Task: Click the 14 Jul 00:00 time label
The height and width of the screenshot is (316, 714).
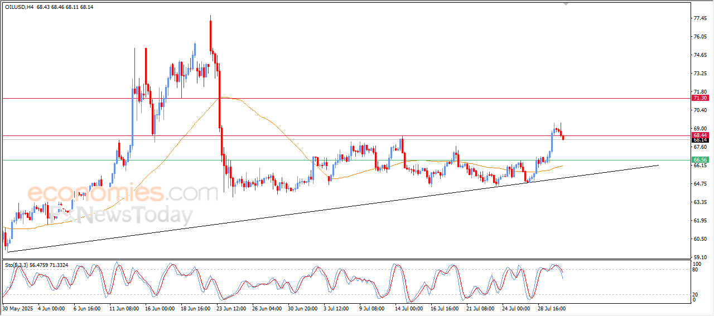Action: click(409, 308)
